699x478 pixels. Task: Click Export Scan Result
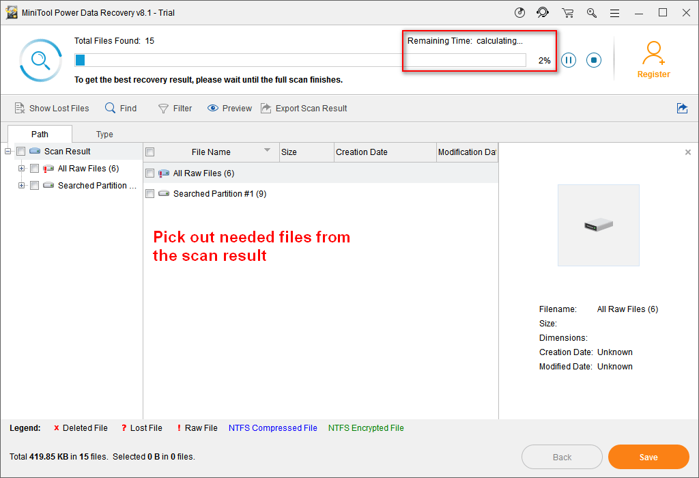click(304, 109)
